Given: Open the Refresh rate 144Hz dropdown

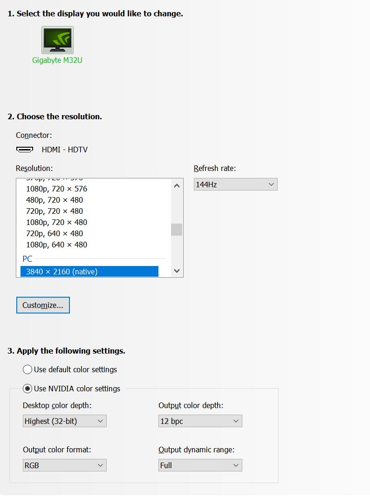Looking at the screenshot, I should (x=236, y=184).
